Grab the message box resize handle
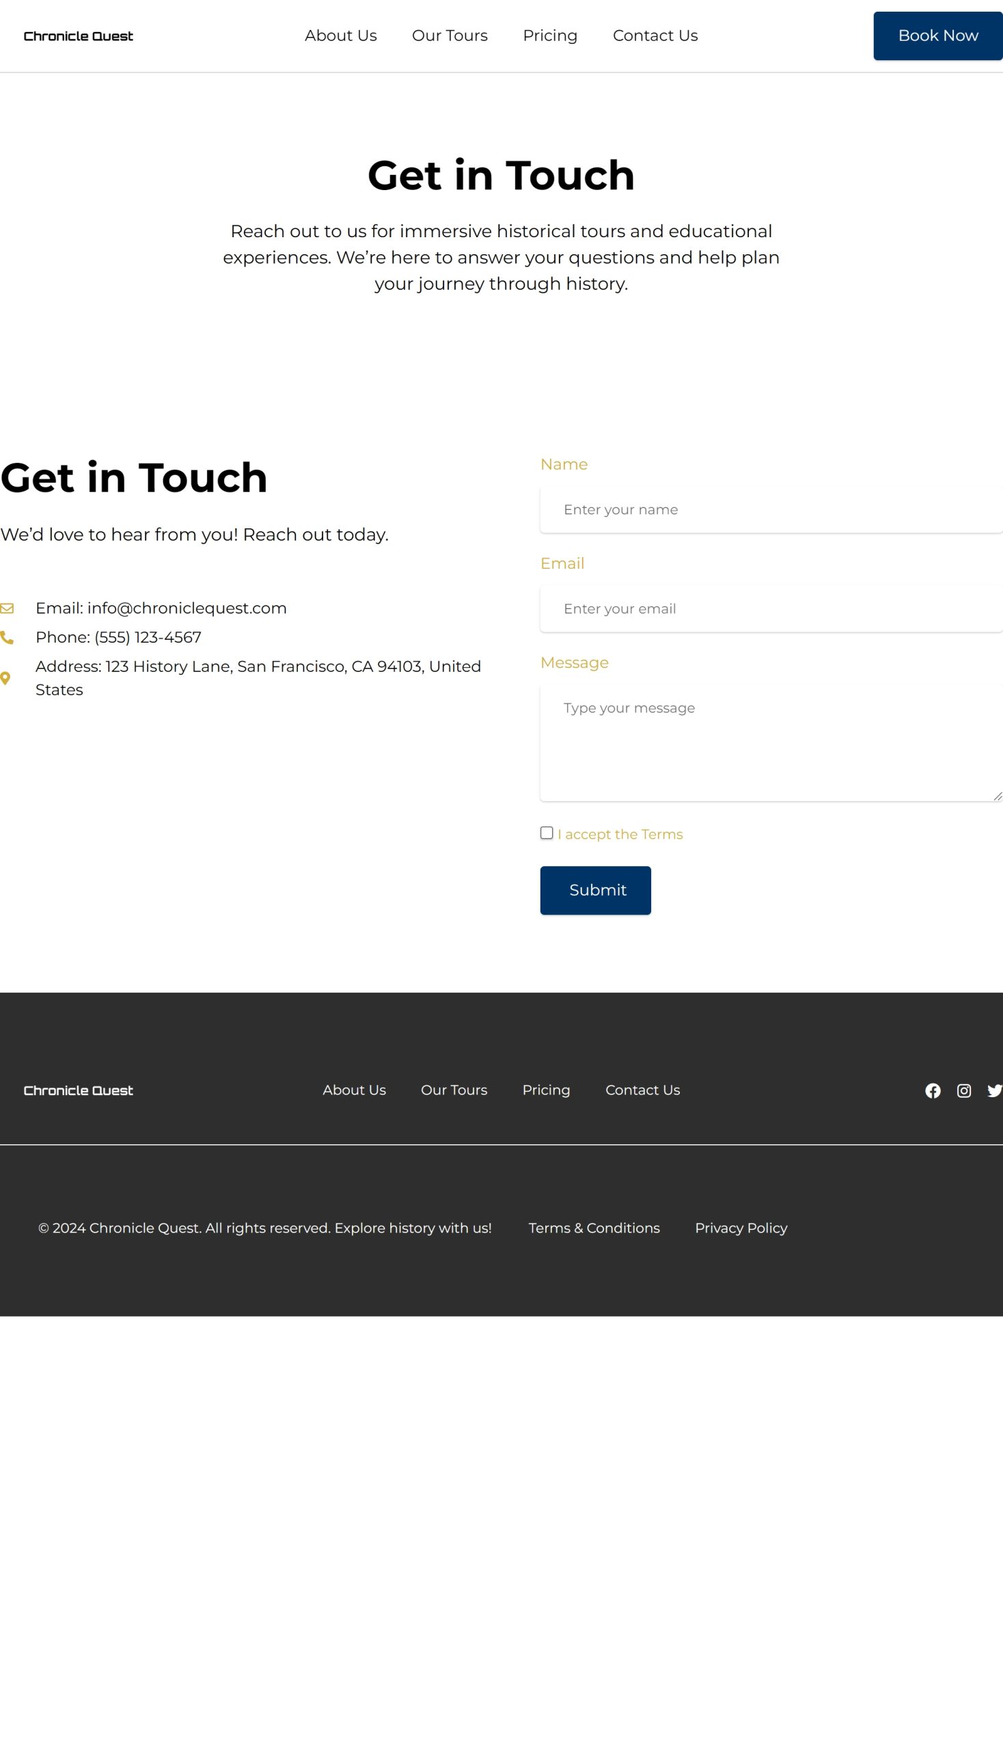This screenshot has width=1003, height=1750. point(997,796)
